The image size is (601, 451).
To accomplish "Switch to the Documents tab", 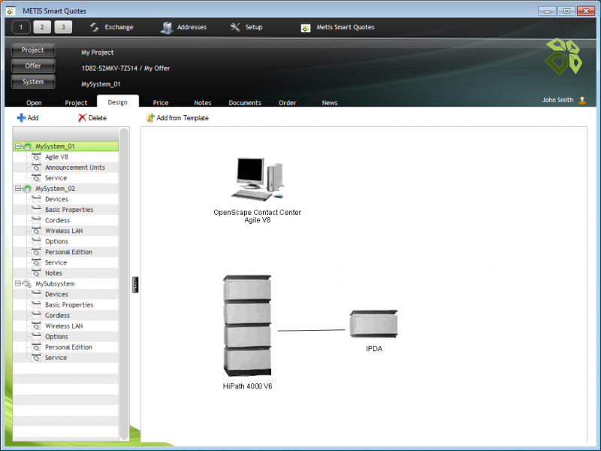I will pyautogui.click(x=245, y=102).
